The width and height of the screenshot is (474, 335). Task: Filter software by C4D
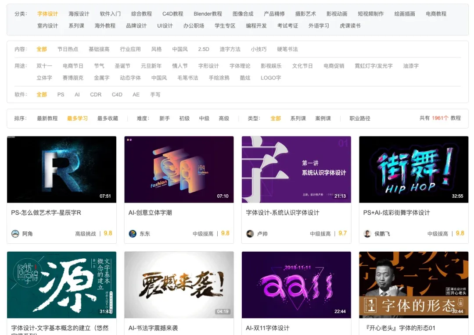tap(117, 95)
